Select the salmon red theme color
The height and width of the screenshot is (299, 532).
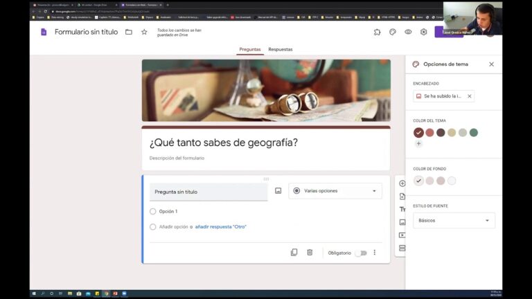click(429, 133)
